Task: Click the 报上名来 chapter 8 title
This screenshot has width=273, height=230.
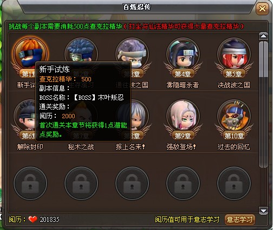Action: pos(131,147)
